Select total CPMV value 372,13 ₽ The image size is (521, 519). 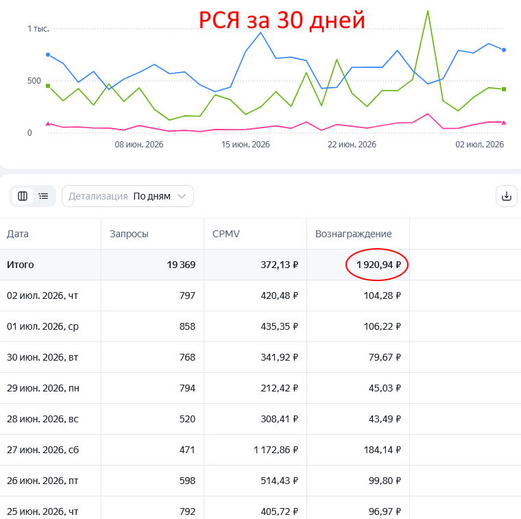pyautogui.click(x=279, y=265)
